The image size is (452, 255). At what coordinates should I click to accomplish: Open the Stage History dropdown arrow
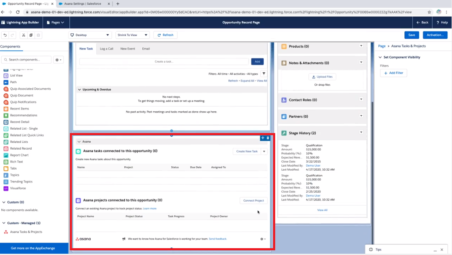361,132
